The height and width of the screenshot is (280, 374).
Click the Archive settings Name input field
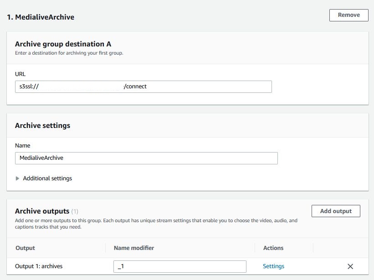pyautogui.click(x=146, y=158)
